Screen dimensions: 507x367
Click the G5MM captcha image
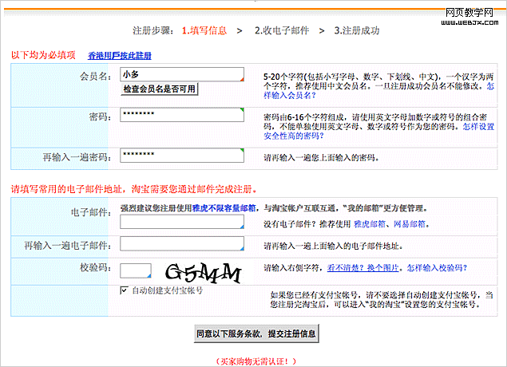(204, 273)
